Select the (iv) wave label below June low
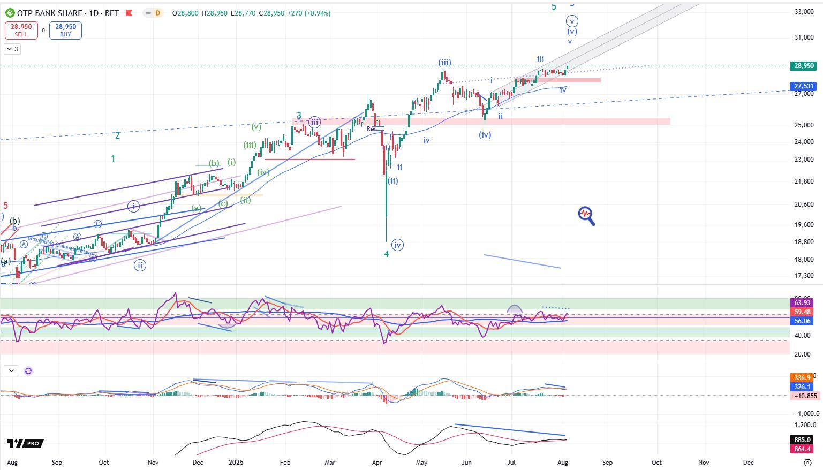 [485, 135]
